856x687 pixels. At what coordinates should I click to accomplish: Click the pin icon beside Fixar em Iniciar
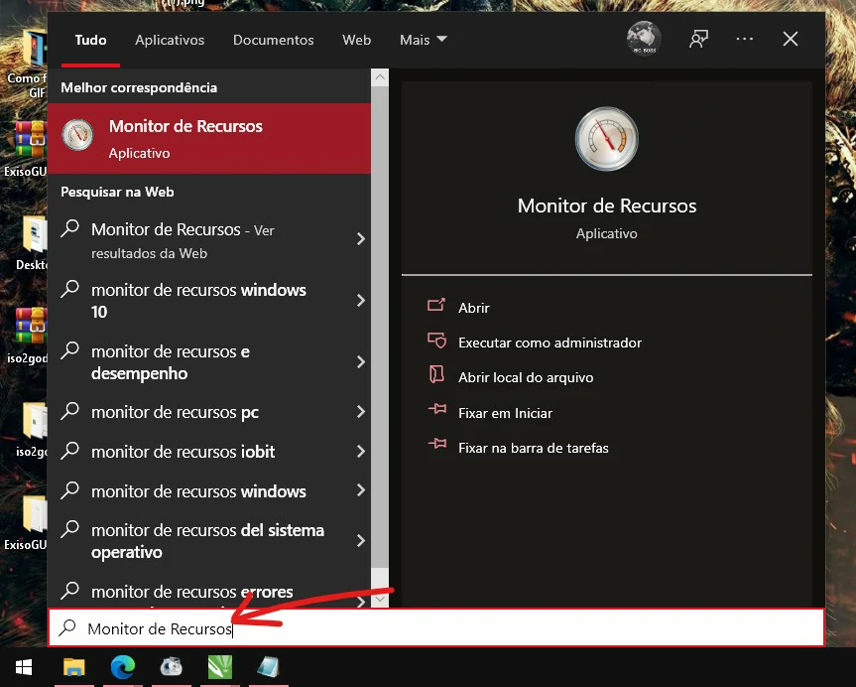click(436, 408)
